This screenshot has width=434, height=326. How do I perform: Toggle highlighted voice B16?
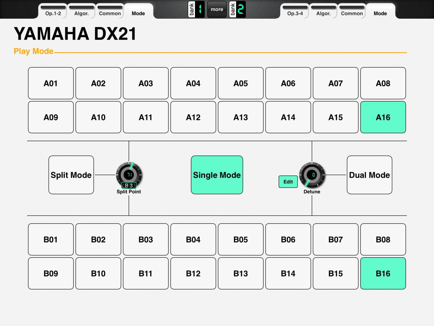pyautogui.click(x=383, y=273)
